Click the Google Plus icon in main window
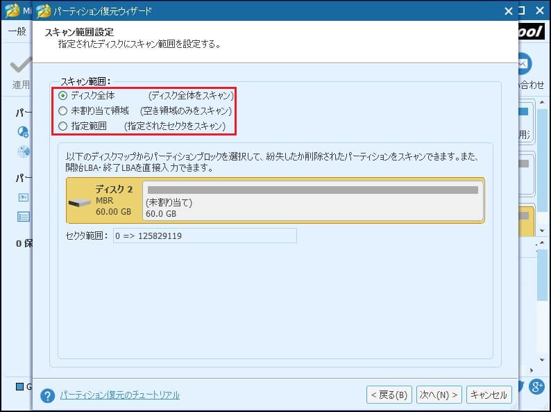 coord(537,387)
